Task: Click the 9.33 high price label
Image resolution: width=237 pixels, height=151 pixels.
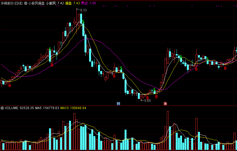Action: (83, 10)
